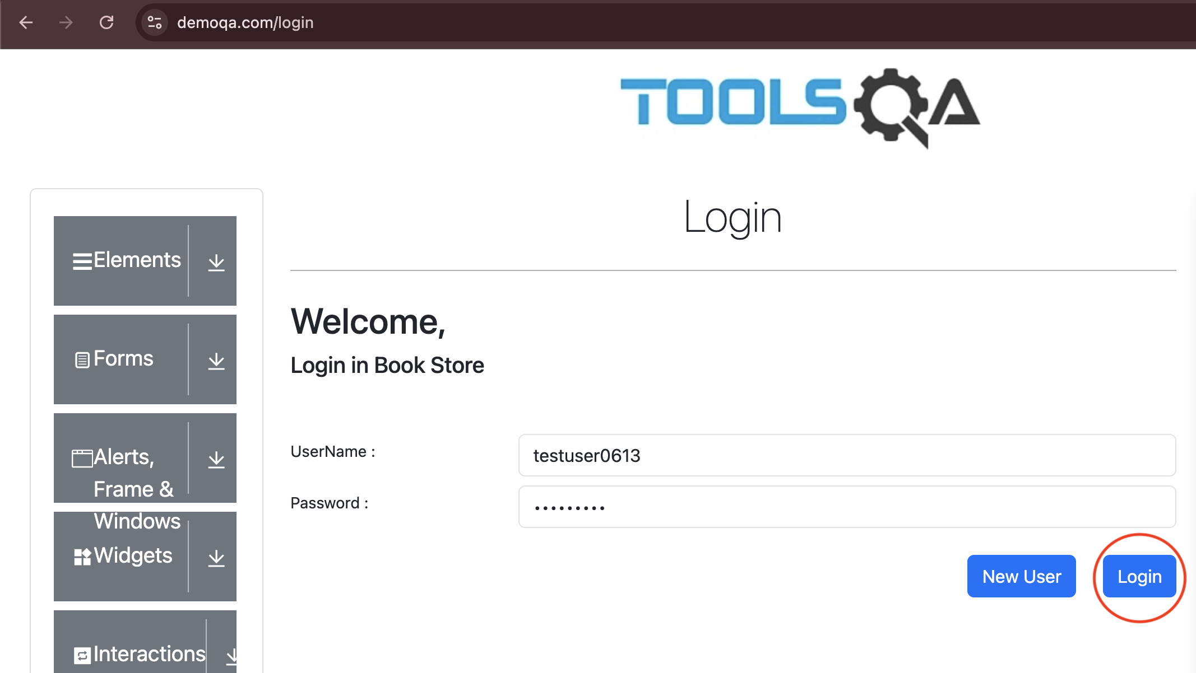Focus the Password input field
This screenshot has height=673, width=1196.
coord(847,507)
